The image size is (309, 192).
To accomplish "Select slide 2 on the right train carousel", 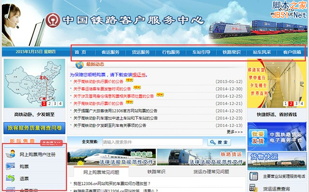I will pyautogui.click(x=291, y=103).
